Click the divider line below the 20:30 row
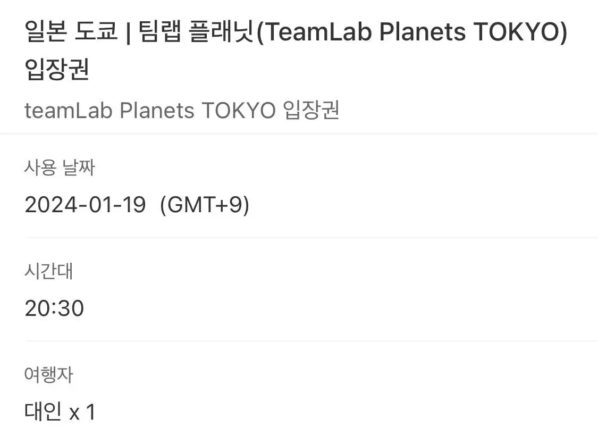 coord(311,341)
